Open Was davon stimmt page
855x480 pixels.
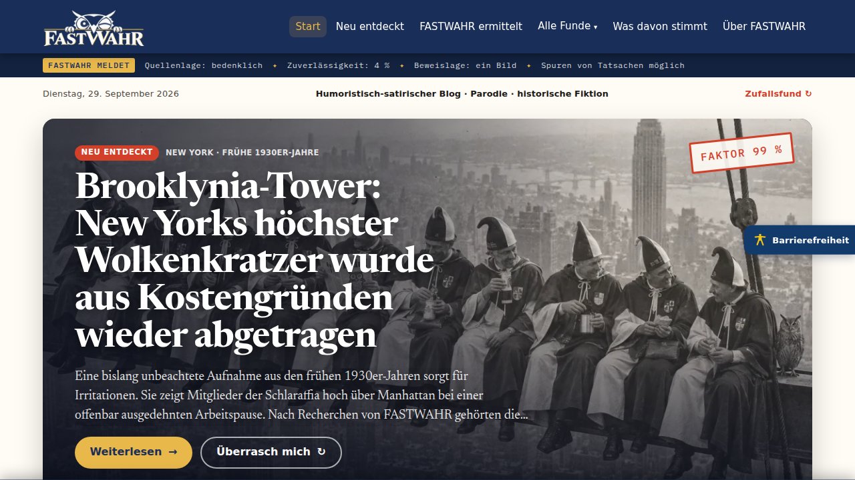tap(660, 27)
